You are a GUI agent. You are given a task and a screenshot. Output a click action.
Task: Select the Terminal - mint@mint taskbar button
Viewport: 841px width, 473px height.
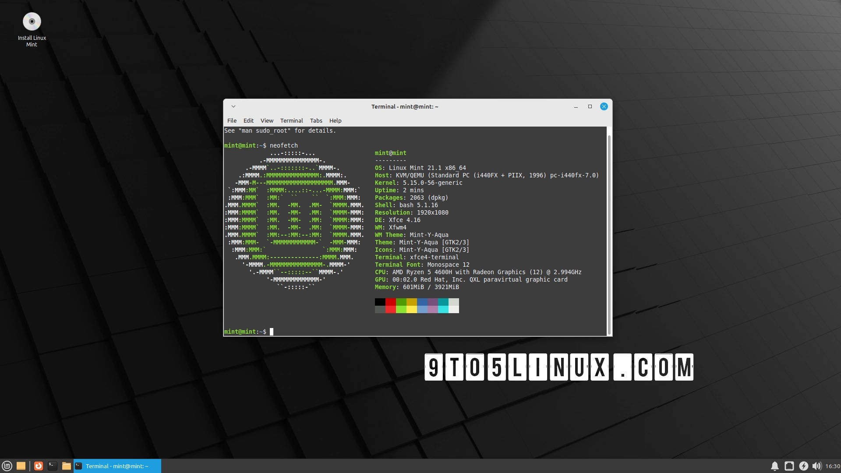[x=117, y=466]
